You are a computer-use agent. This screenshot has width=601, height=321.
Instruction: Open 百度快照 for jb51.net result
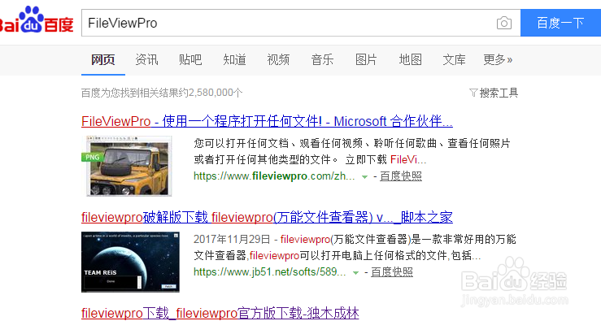coord(392,272)
